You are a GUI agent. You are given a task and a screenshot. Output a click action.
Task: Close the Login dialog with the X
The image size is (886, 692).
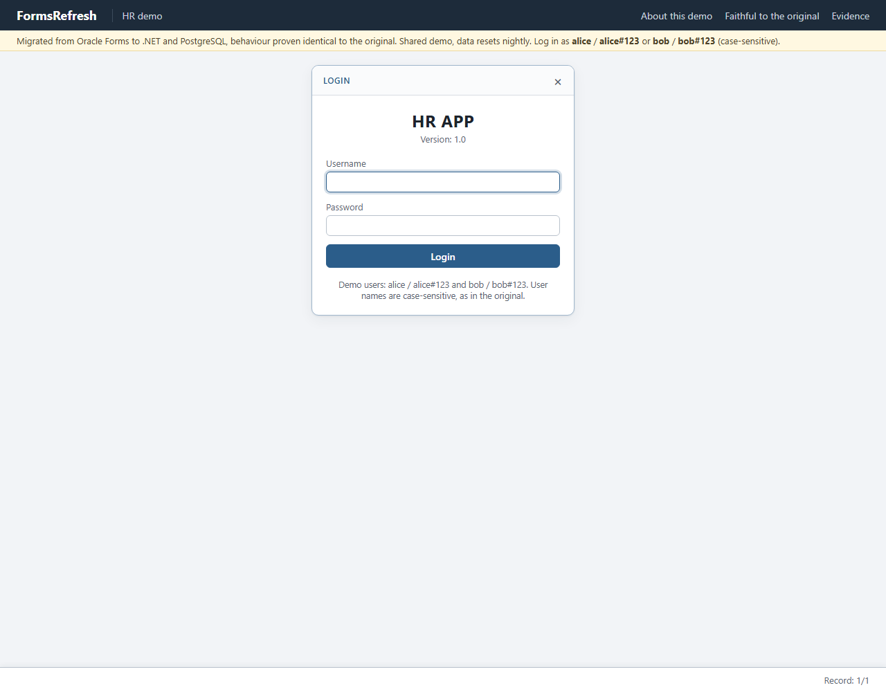coord(558,82)
